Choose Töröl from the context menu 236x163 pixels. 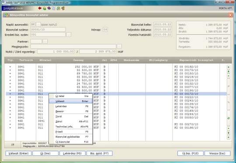point(71,117)
